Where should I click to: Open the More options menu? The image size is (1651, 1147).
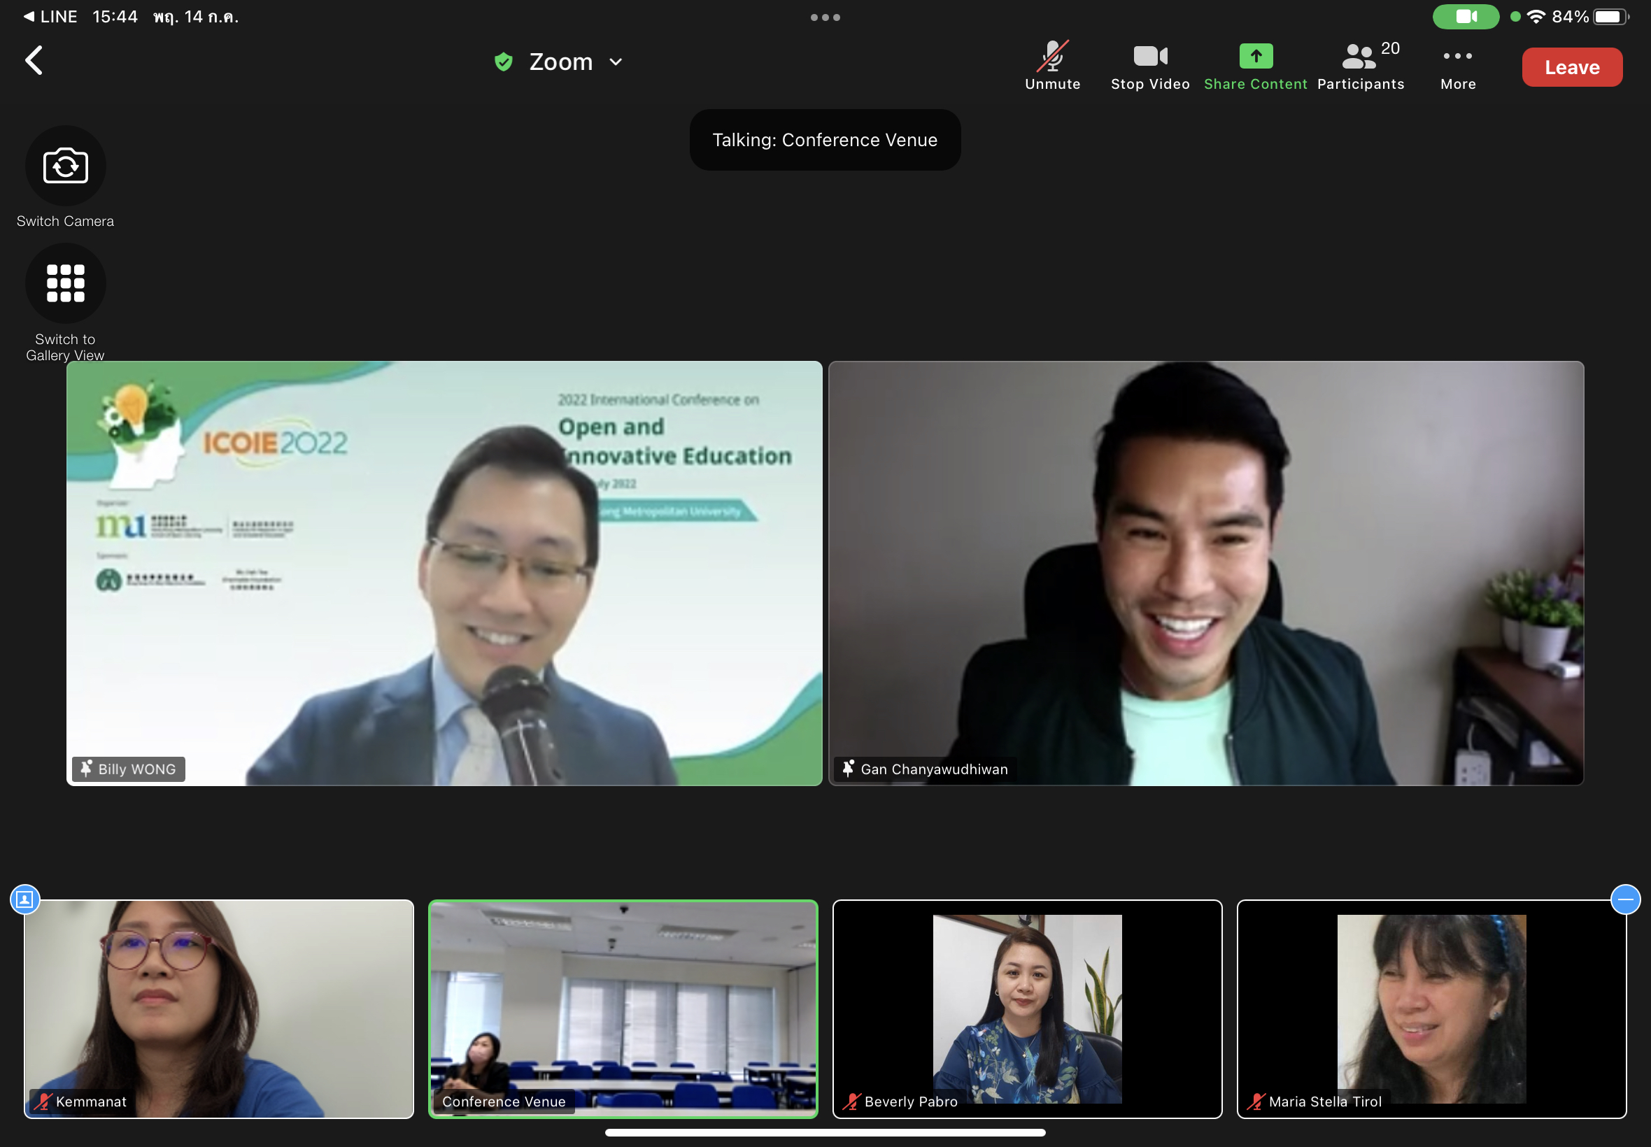(1458, 66)
